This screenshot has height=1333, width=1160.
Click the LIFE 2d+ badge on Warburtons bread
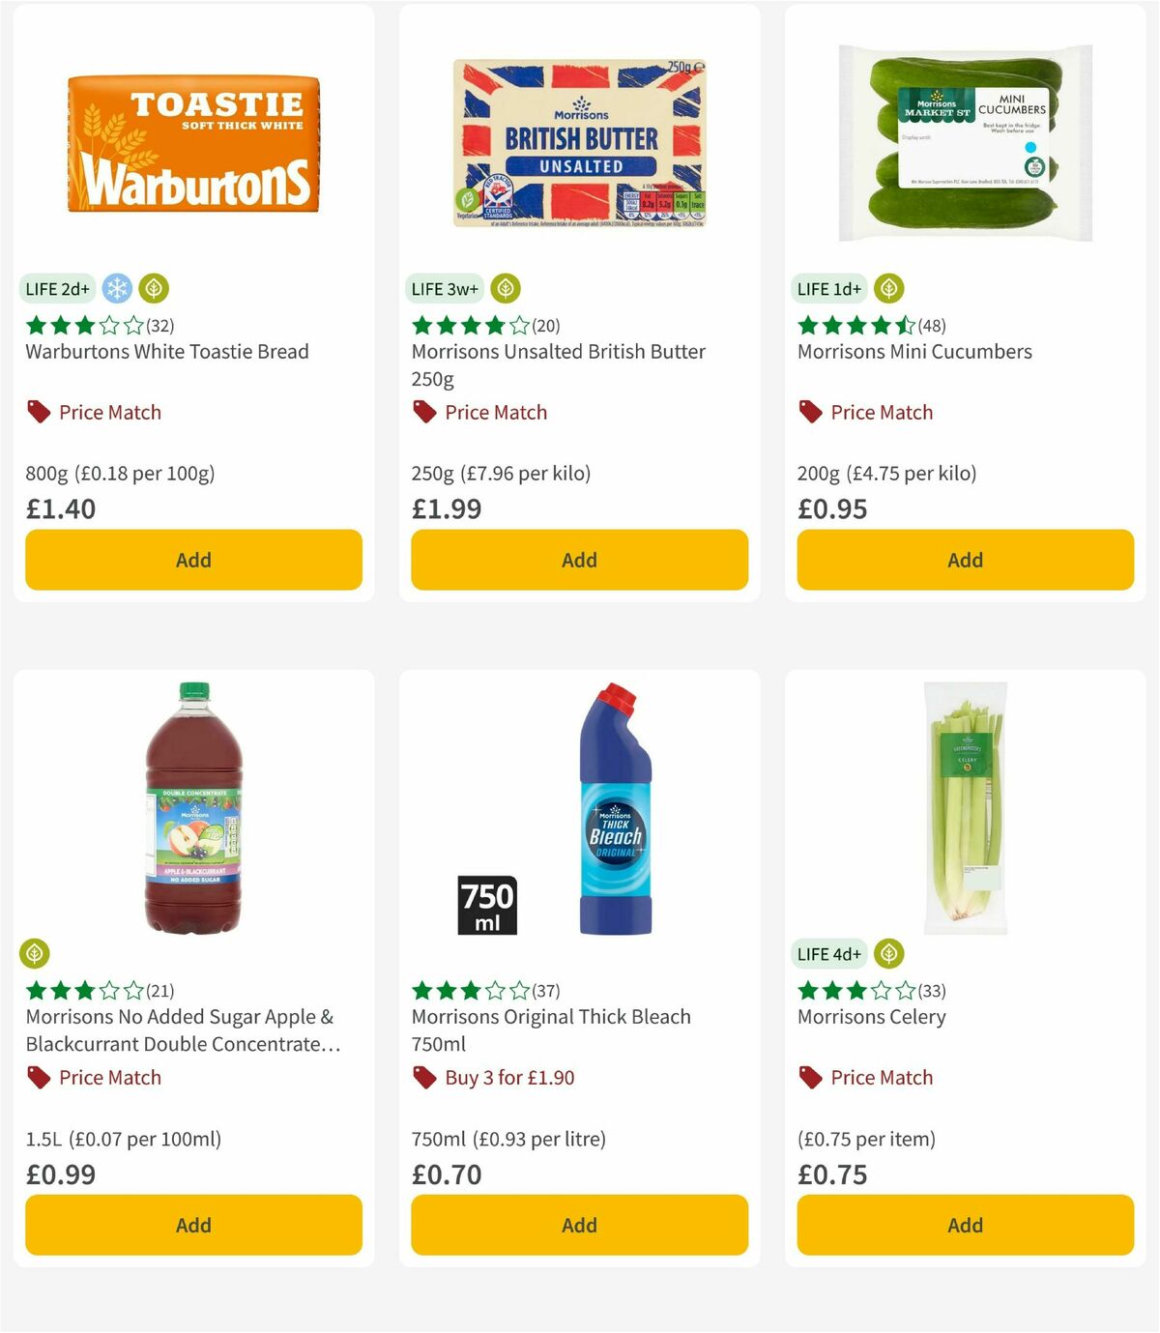point(57,288)
